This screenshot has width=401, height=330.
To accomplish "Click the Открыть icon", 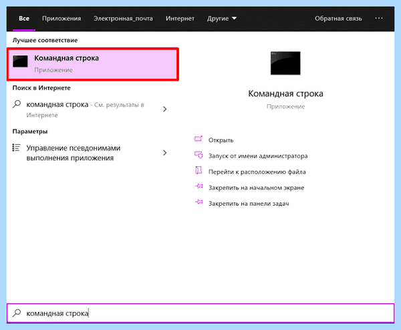I will point(198,139).
